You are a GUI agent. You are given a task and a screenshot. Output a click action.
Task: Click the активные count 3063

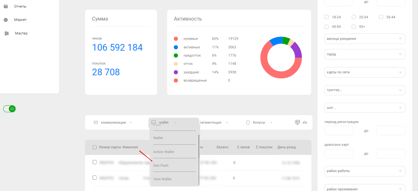pyautogui.click(x=232, y=47)
